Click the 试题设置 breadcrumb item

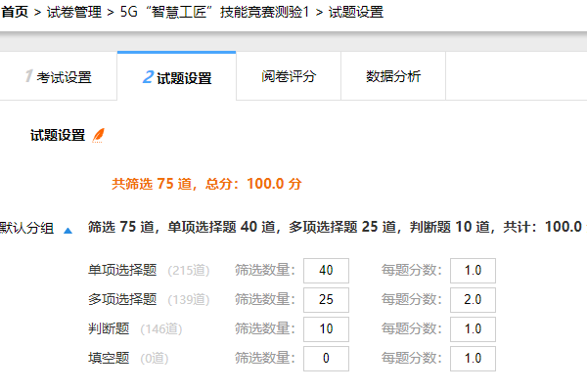tap(356, 12)
